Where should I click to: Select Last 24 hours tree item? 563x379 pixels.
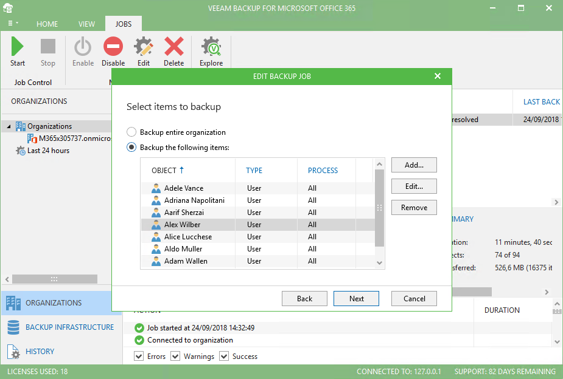(48, 151)
